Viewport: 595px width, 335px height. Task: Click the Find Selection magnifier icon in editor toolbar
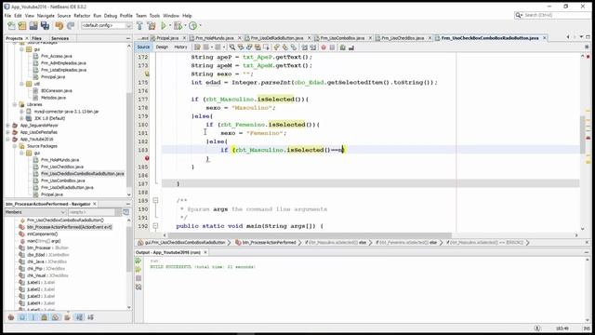[231, 47]
